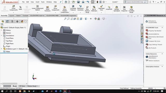Image resolution: width=166 pixels, height=93 pixels.
Task: Toggle Large Assembly Mode
Action: (x=132, y=10)
